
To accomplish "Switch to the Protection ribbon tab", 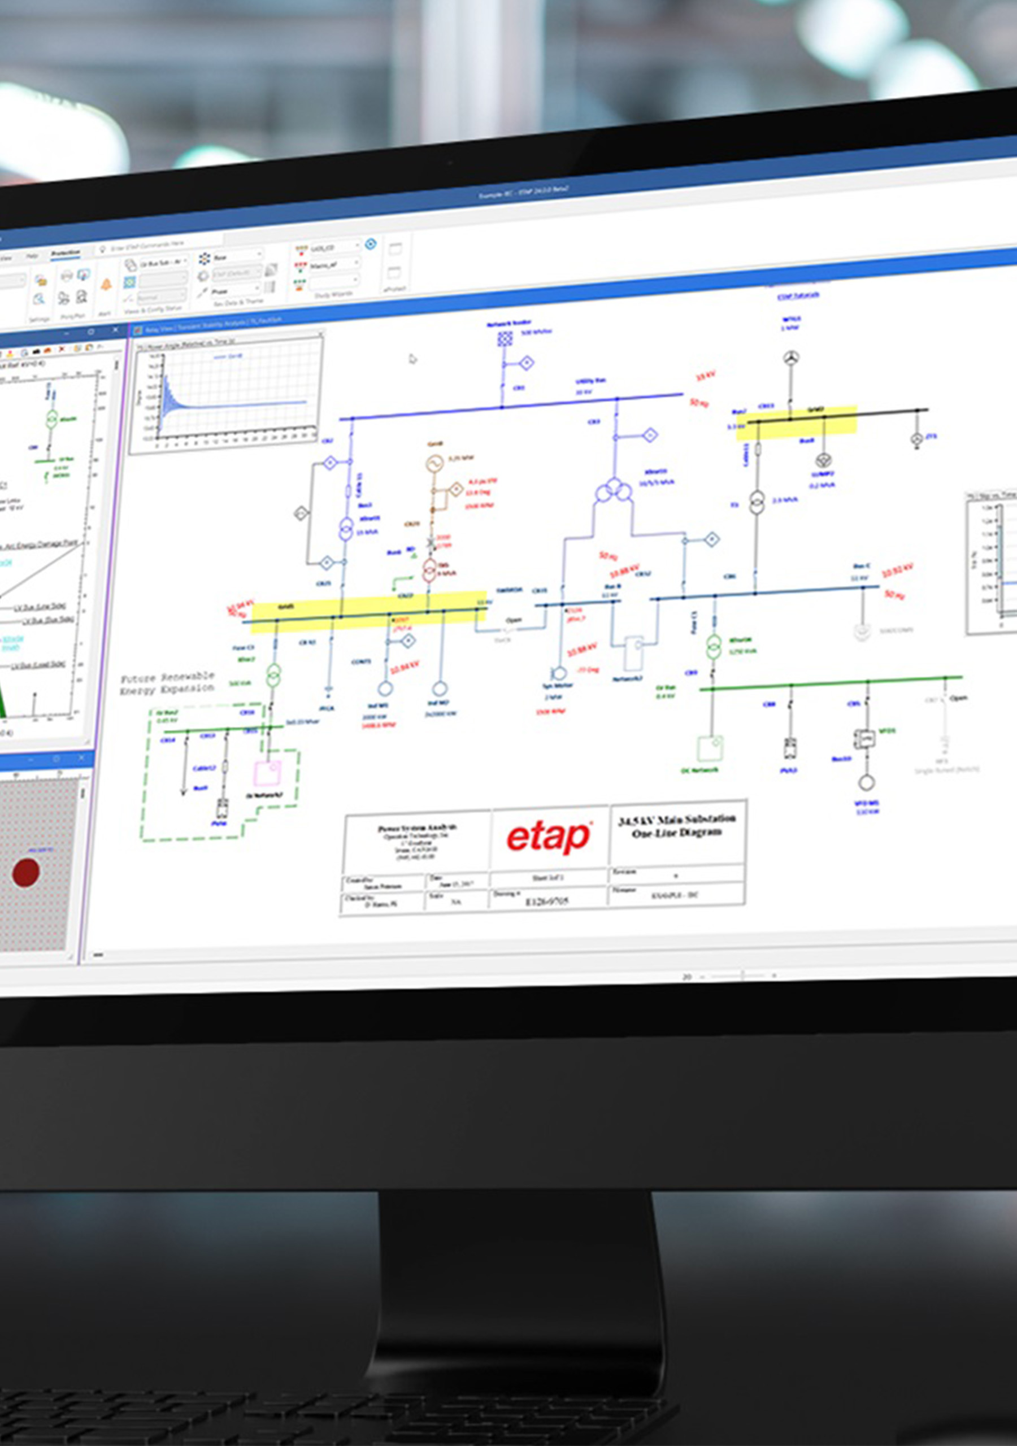I will 66,252.
